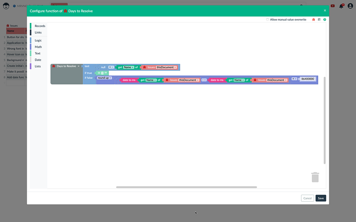356x222 pixels.
Task: Click bug icon on the Days to Resolve block
Action: [54, 66]
